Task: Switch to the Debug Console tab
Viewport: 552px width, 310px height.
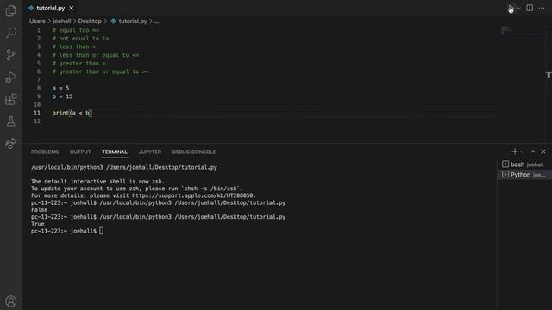Action: pyautogui.click(x=193, y=152)
